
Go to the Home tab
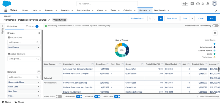25,10
